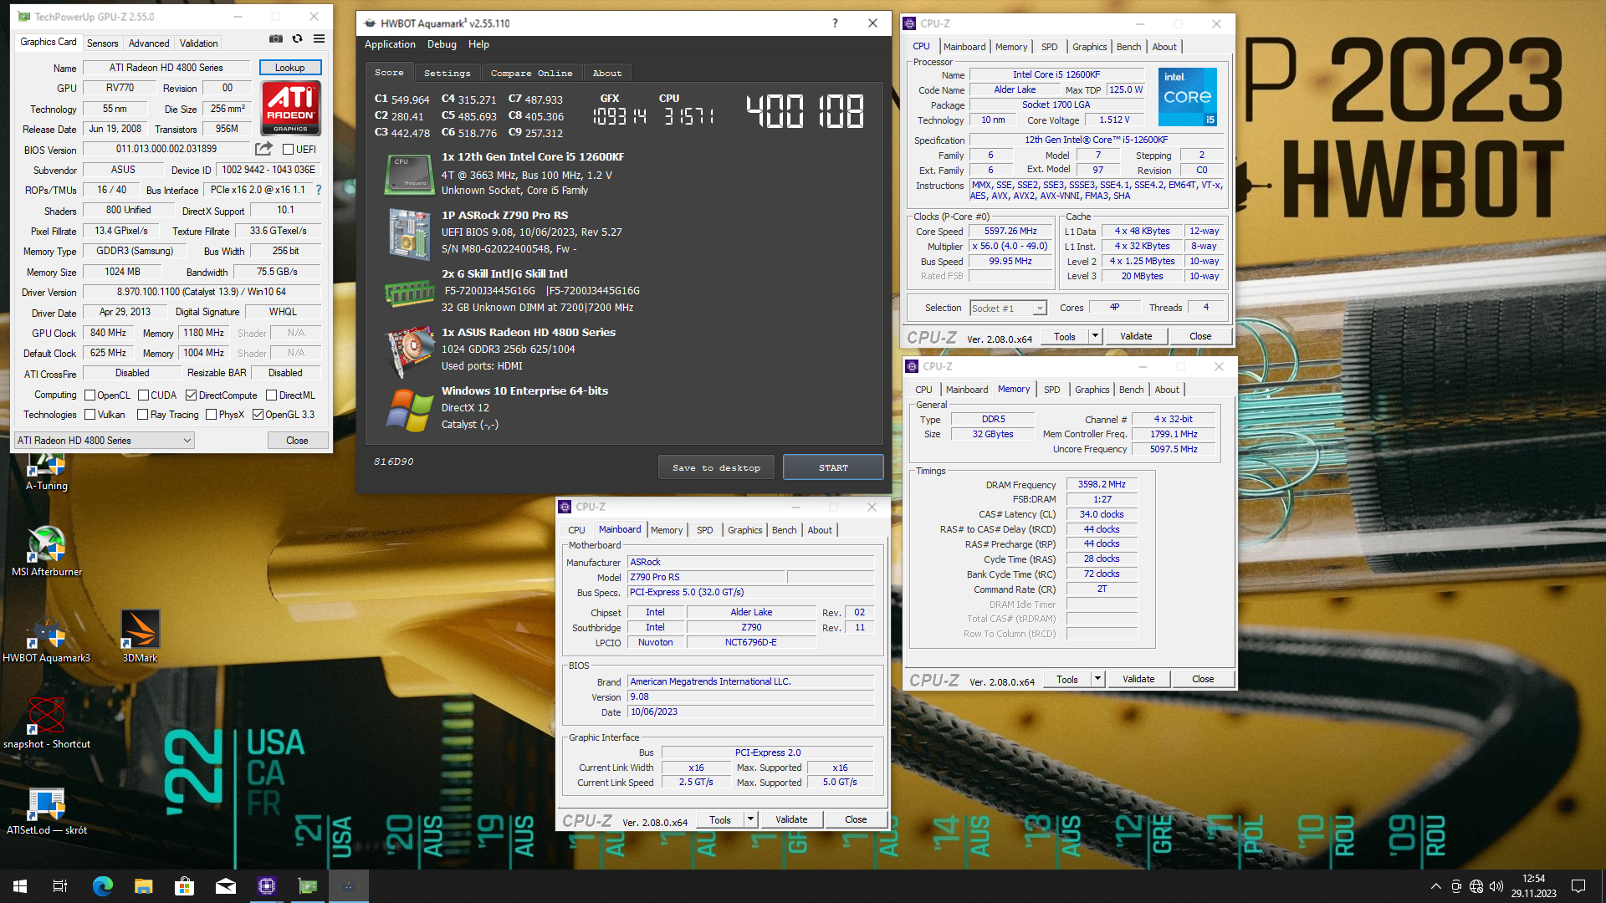The height and width of the screenshot is (903, 1606).
Task: Toggle the PhysX checkbox
Action: (x=212, y=415)
